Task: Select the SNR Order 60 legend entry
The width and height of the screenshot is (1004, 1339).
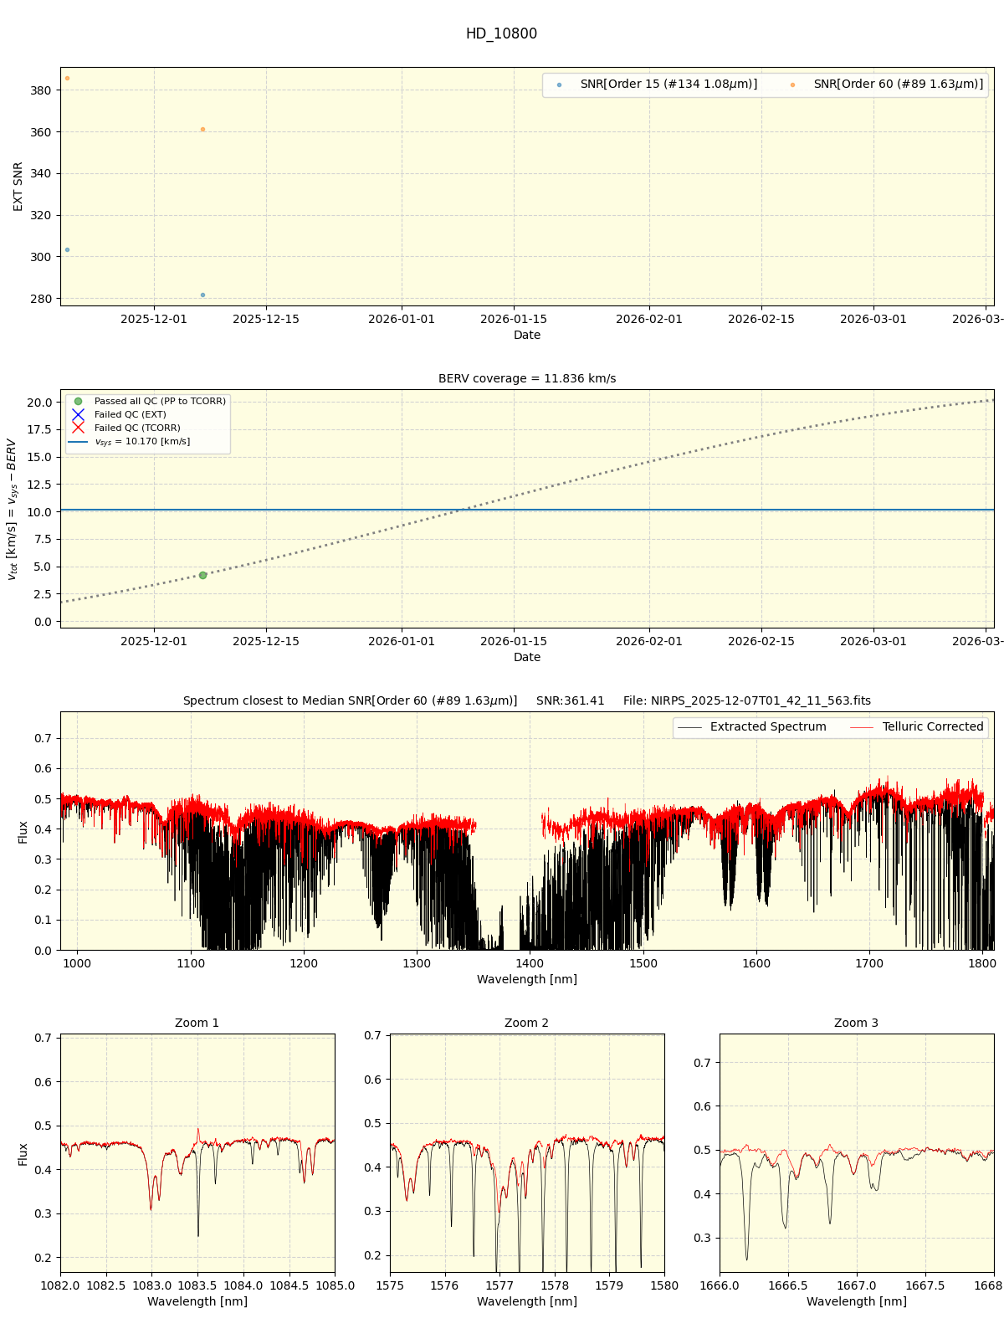Action: [x=888, y=85]
